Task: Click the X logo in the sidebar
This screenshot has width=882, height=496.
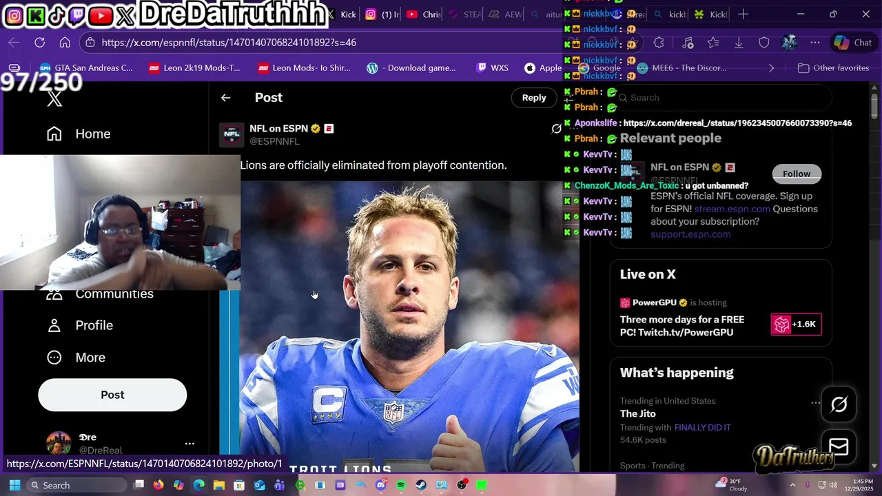Action: click(x=54, y=99)
